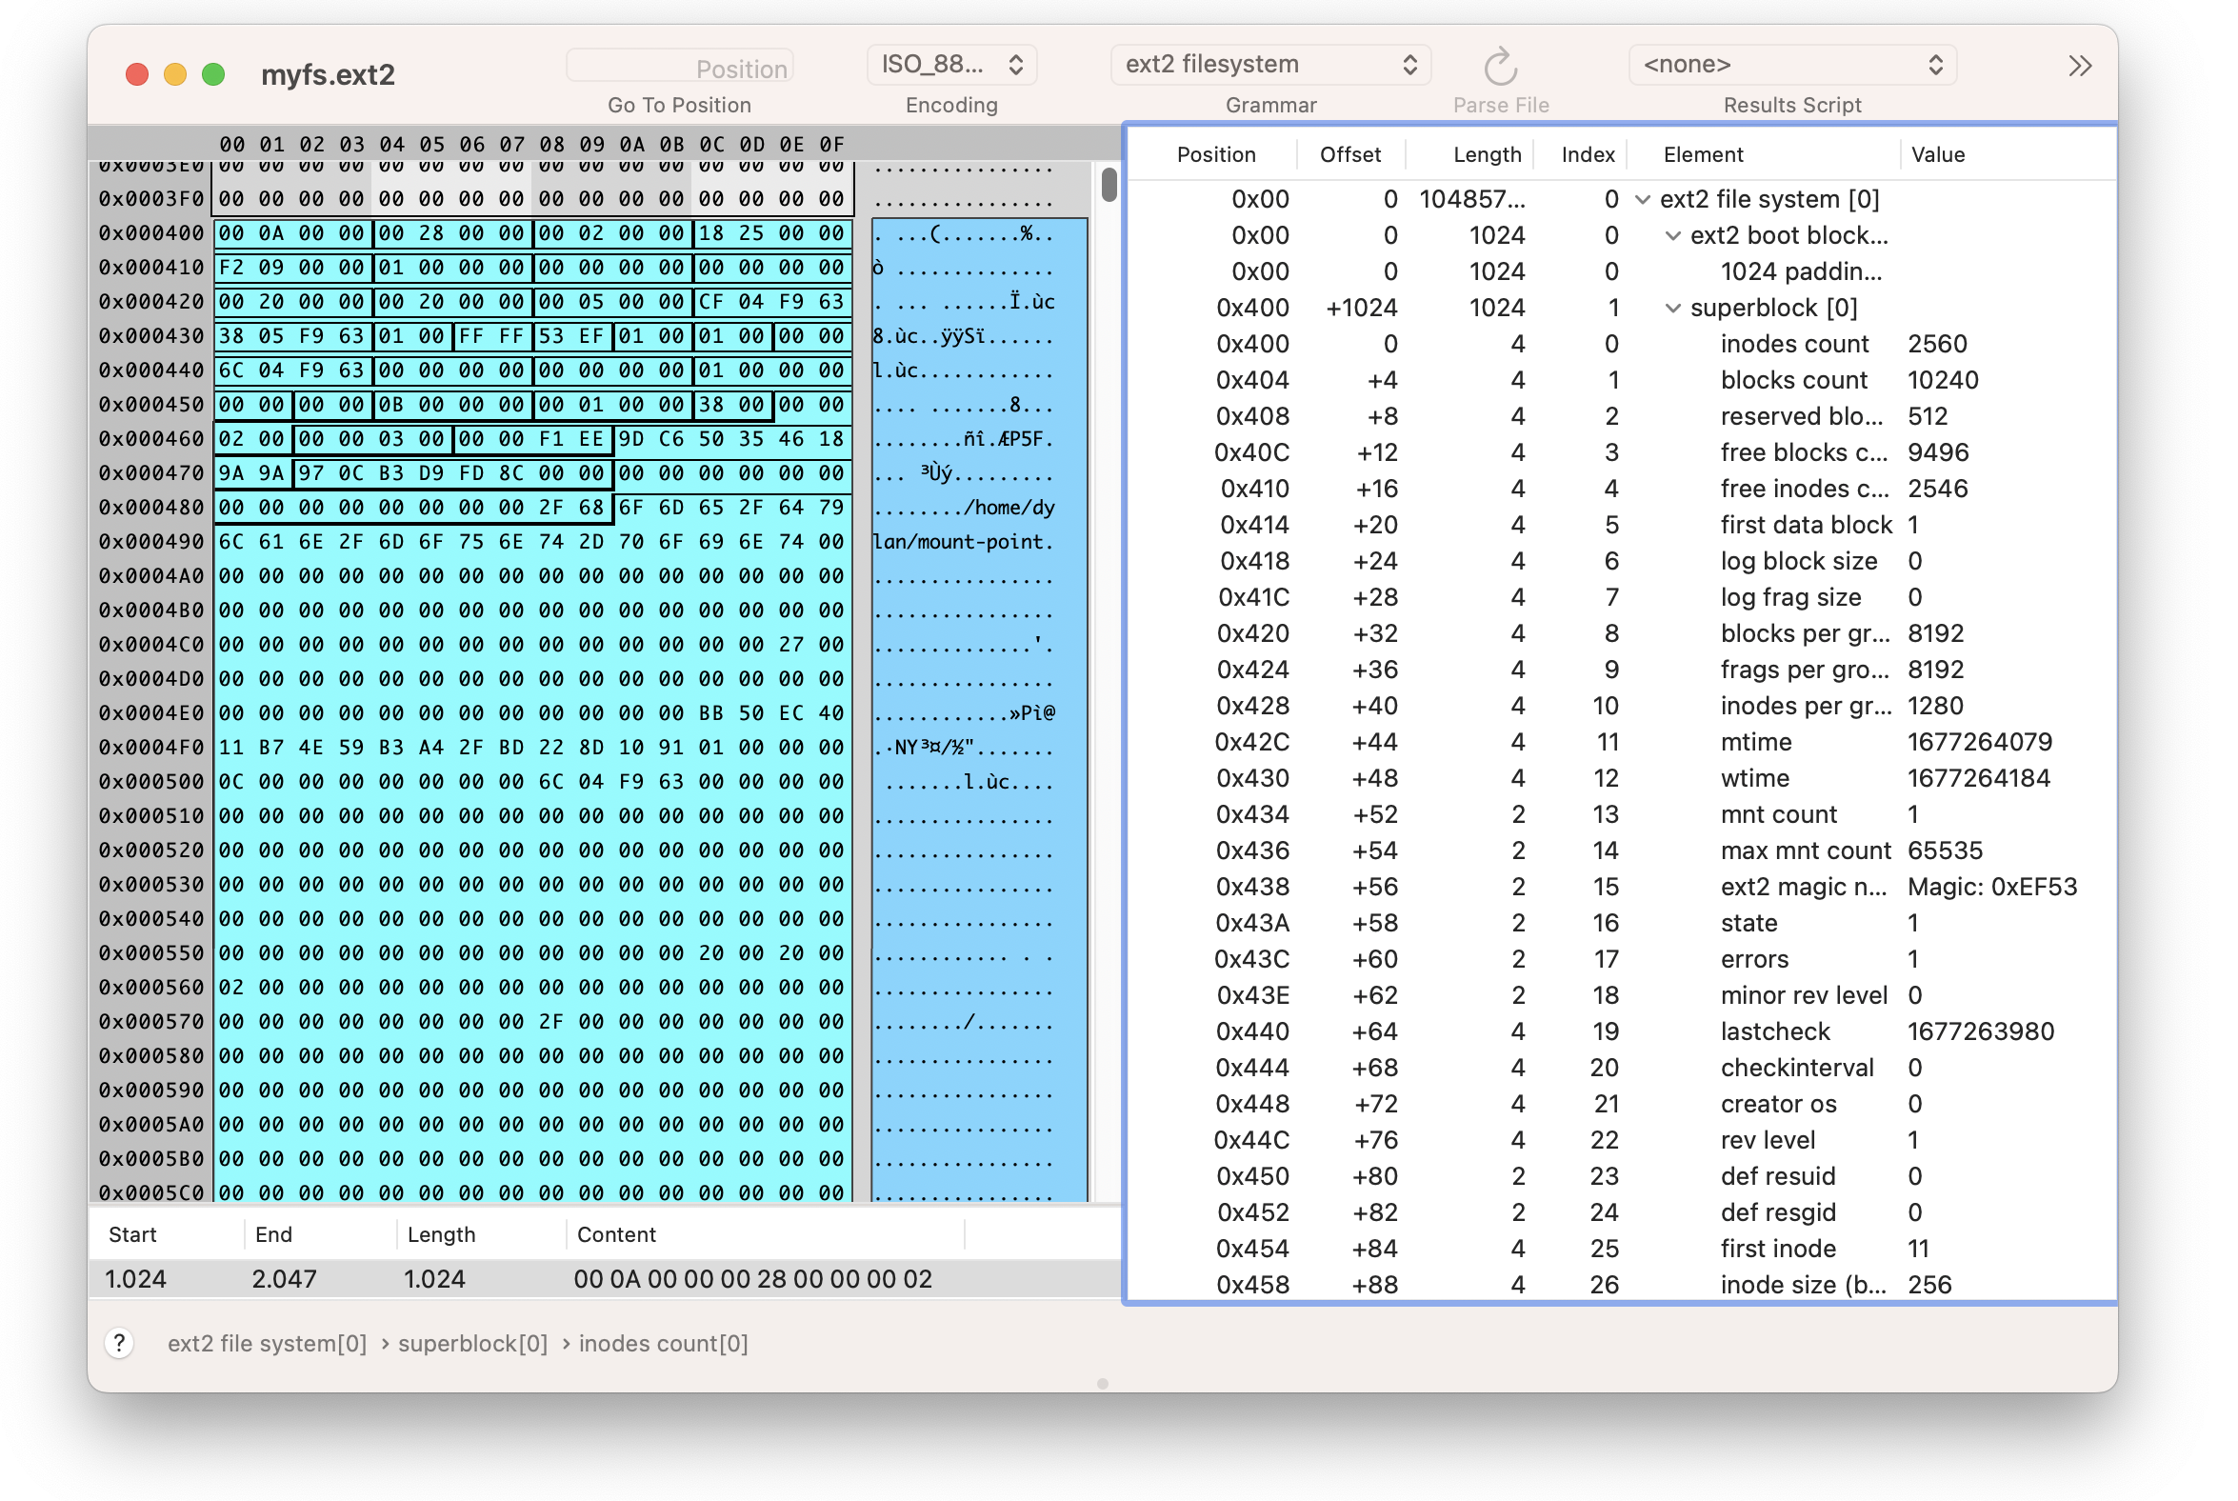Close the myfs.ext2 window
The width and height of the screenshot is (2238, 1501).
click(x=137, y=74)
